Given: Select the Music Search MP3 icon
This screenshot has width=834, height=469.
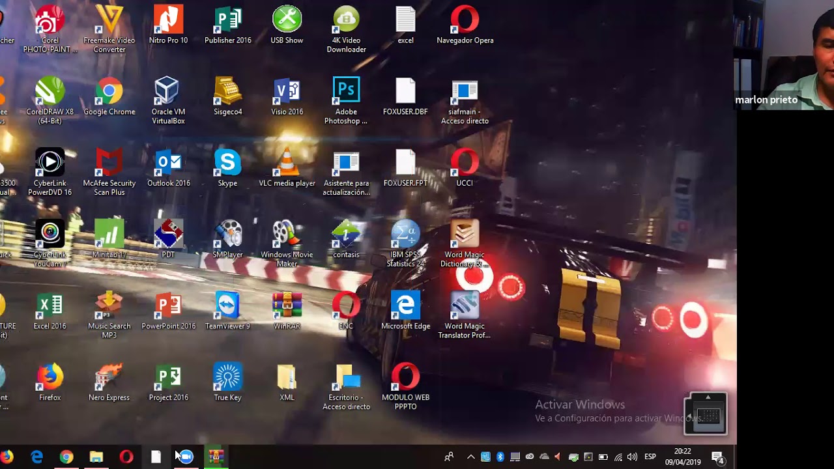Looking at the screenshot, I should coord(109,316).
